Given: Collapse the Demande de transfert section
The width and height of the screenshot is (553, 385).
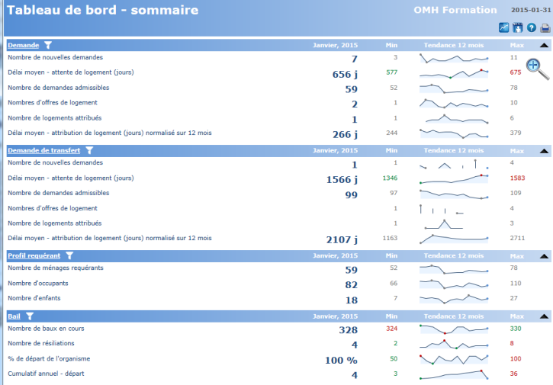Looking at the screenshot, I should [543, 151].
